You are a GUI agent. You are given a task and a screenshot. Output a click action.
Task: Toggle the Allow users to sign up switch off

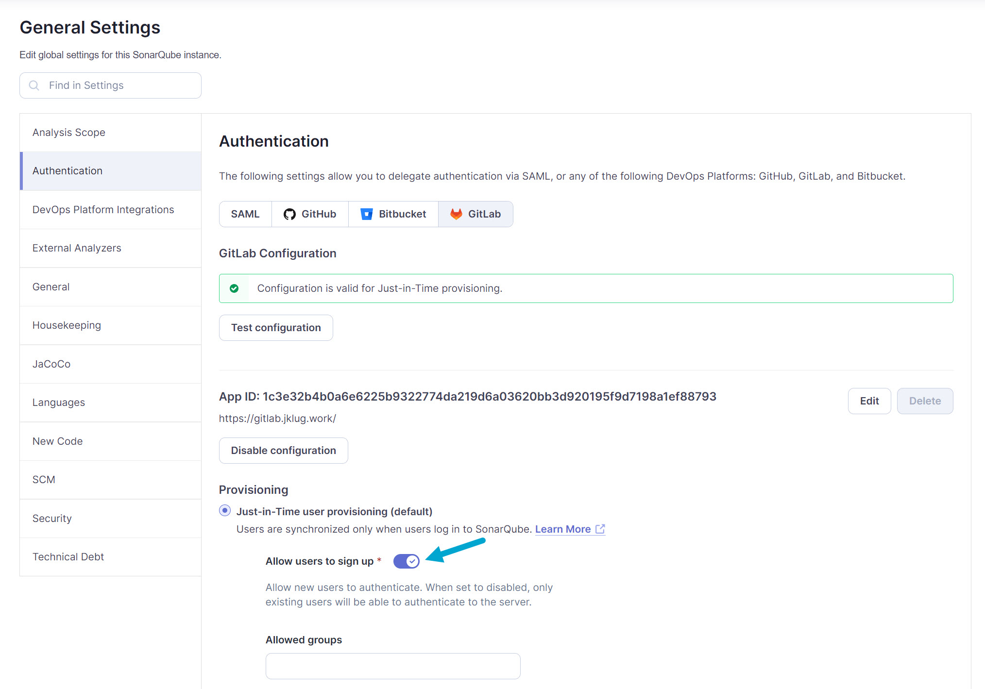tap(406, 561)
